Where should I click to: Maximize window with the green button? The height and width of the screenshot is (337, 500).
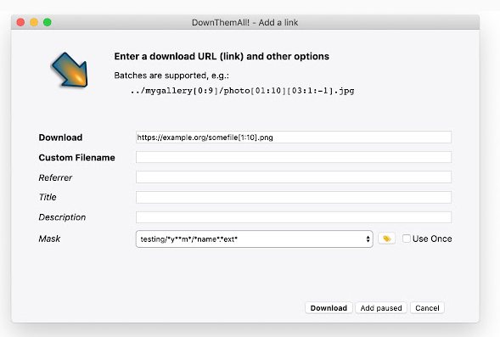(48, 22)
